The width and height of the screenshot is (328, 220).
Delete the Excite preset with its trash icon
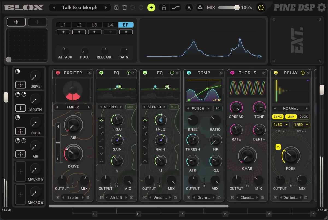pyautogui.click(x=58, y=198)
